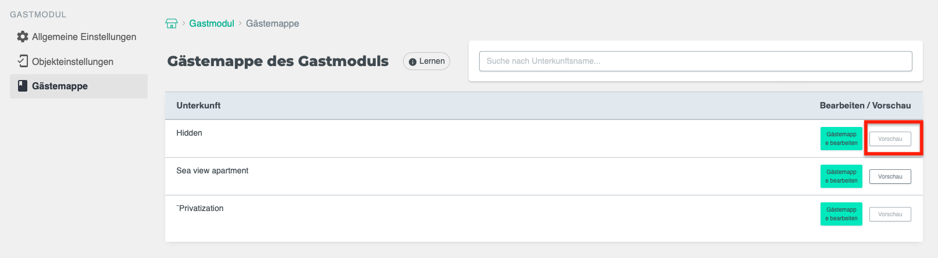938x258 pixels.
Task: Click the gear icon beside Allgemeine Einstellungen
Action: coord(23,37)
